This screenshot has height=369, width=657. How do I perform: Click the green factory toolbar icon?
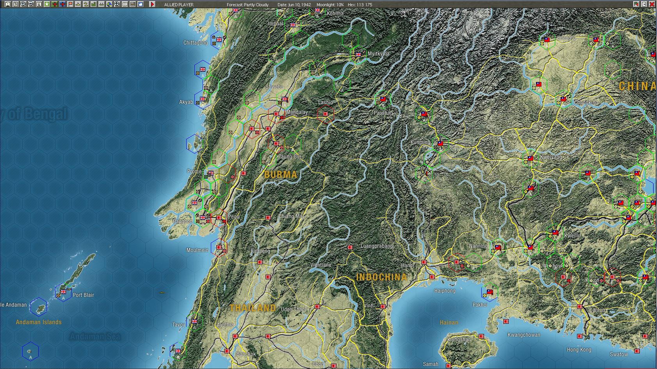pos(94,4)
